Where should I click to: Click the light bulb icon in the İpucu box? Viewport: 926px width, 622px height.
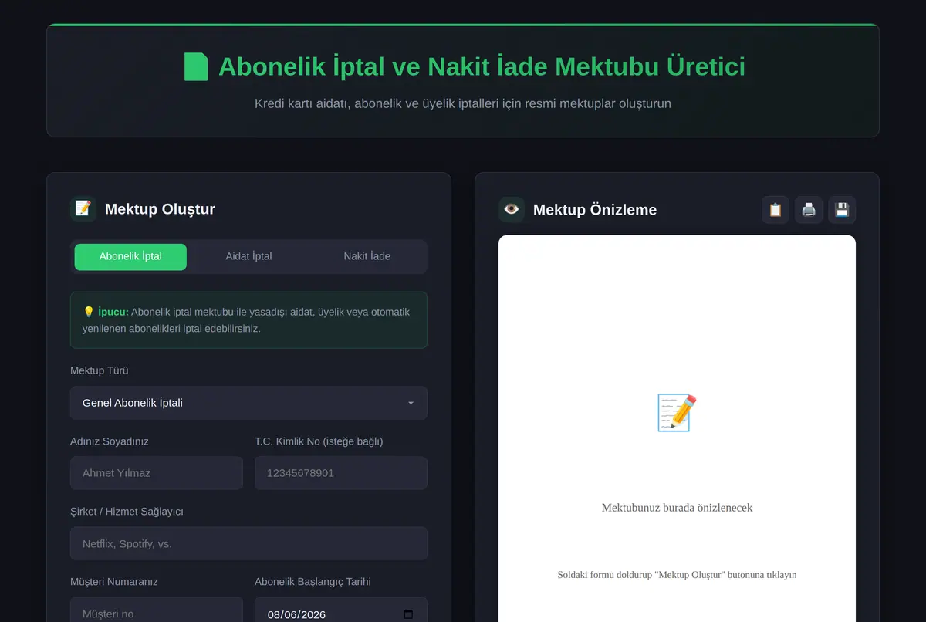89,313
